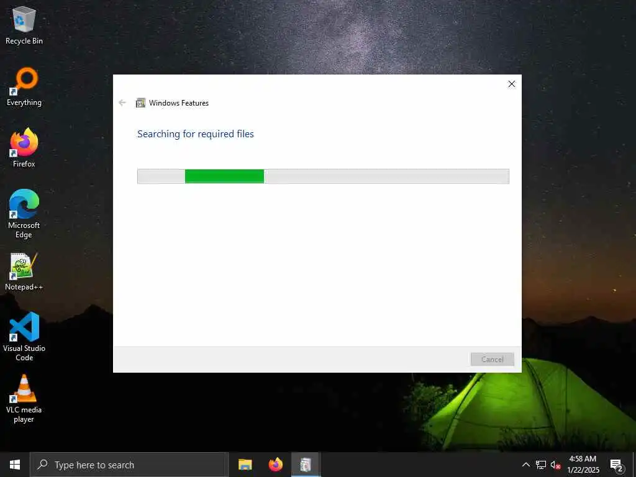Launch the Everything search shortcut

click(x=24, y=87)
